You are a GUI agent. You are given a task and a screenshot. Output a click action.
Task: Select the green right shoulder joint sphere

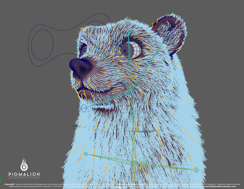pos(196,170)
